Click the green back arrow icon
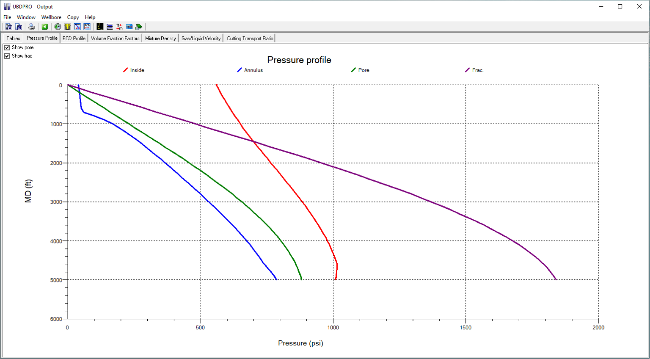The height and width of the screenshot is (359, 650). pos(44,27)
